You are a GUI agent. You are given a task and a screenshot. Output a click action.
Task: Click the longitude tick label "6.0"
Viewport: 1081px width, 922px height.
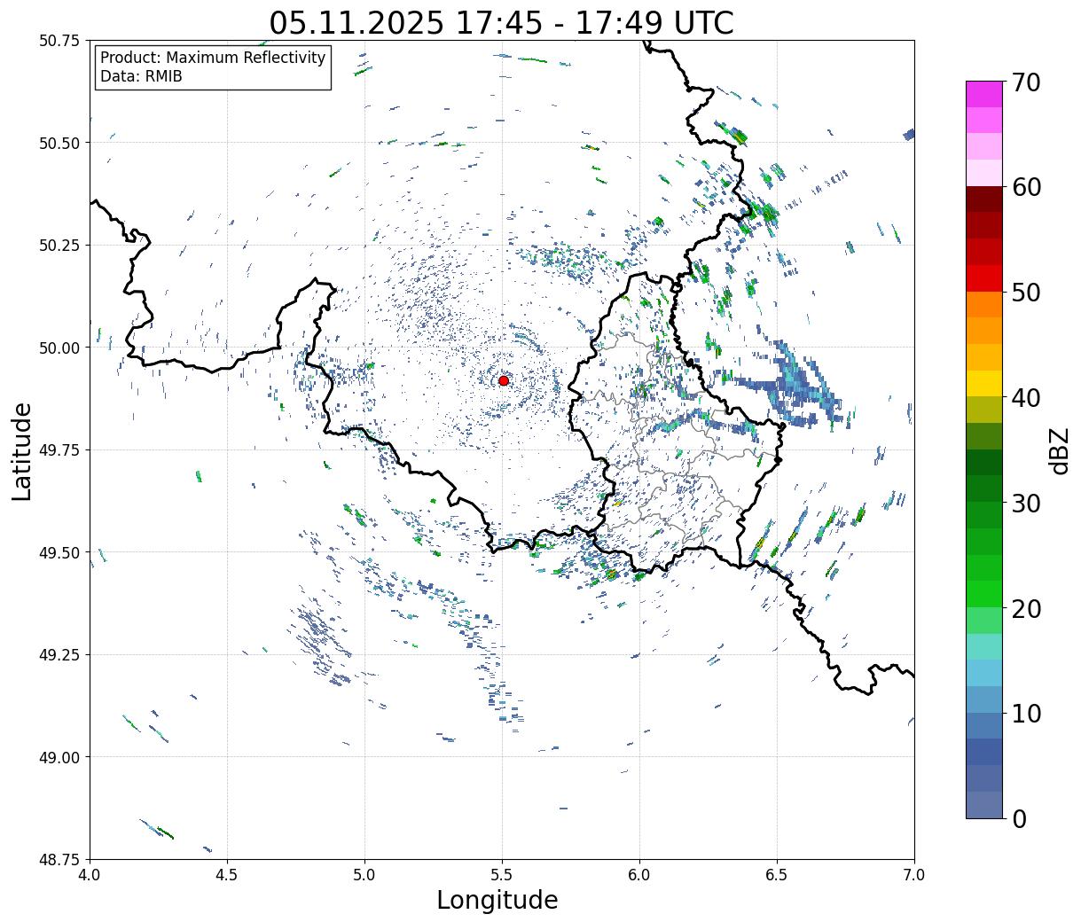(639, 875)
